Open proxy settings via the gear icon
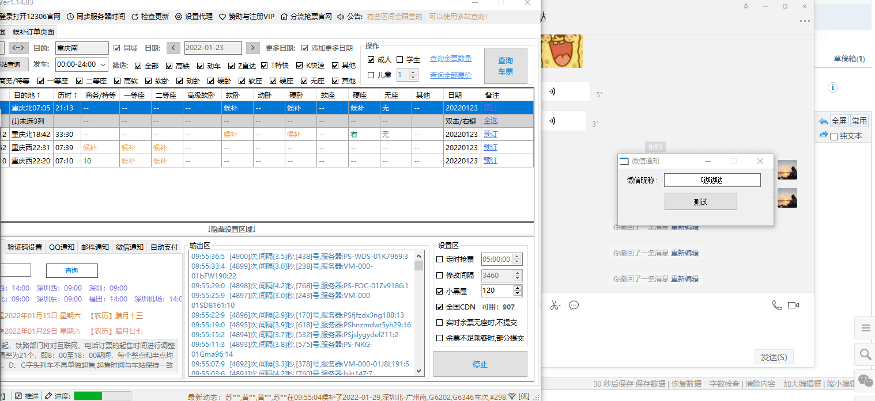Viewport: 875px width, 401px height. (179, 17)
